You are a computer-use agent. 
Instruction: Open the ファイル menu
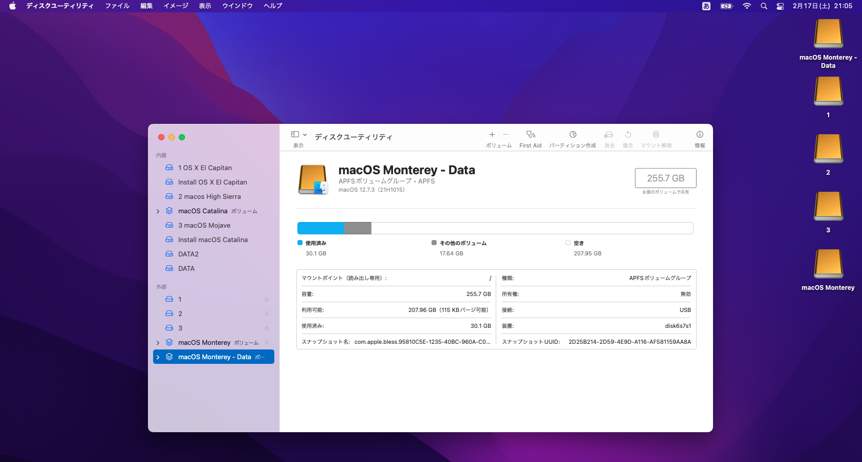tap(117, 6)
